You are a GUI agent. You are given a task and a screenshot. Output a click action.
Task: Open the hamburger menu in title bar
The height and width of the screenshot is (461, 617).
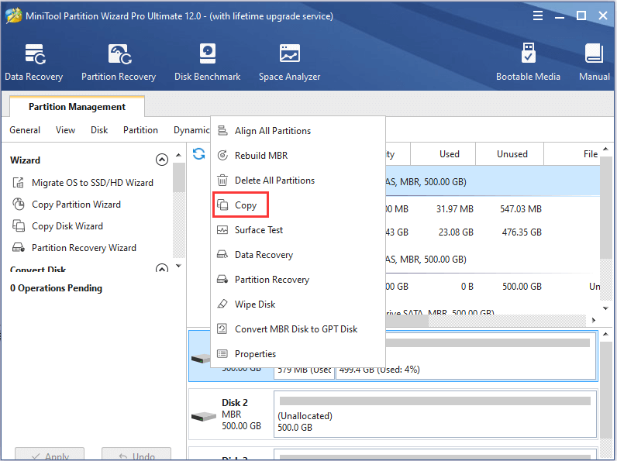pyautogui.click(x=538, y=15)
